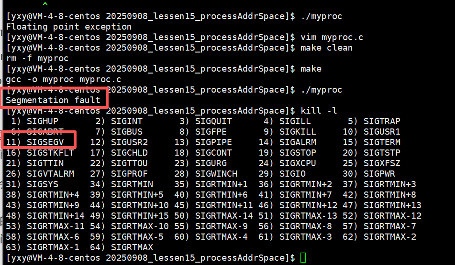Select the SIGPIPE signal entry
The image size is (455, 265).
coord(203,142)
